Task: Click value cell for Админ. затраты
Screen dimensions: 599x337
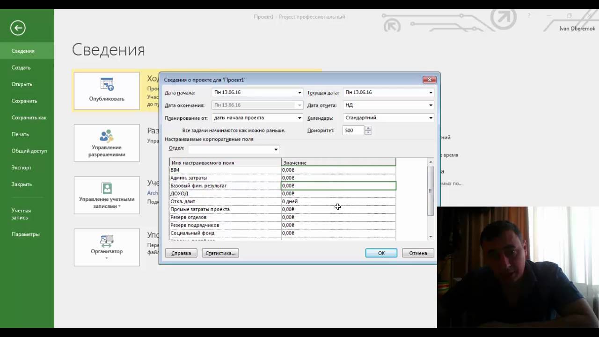Action: (338, 178)
